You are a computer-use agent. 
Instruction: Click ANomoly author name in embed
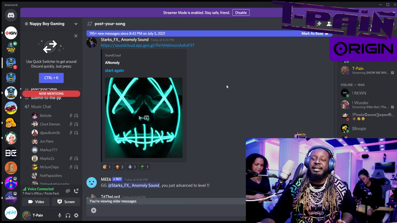(x=112, y=63)
